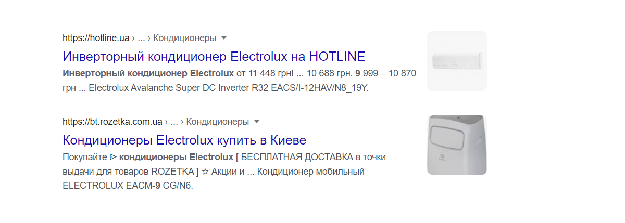Click bold 'кондиционеры Electrolux' in rozetka snippet
The image size is (625, 223).
pyautogui.click(x=176, y=157)
